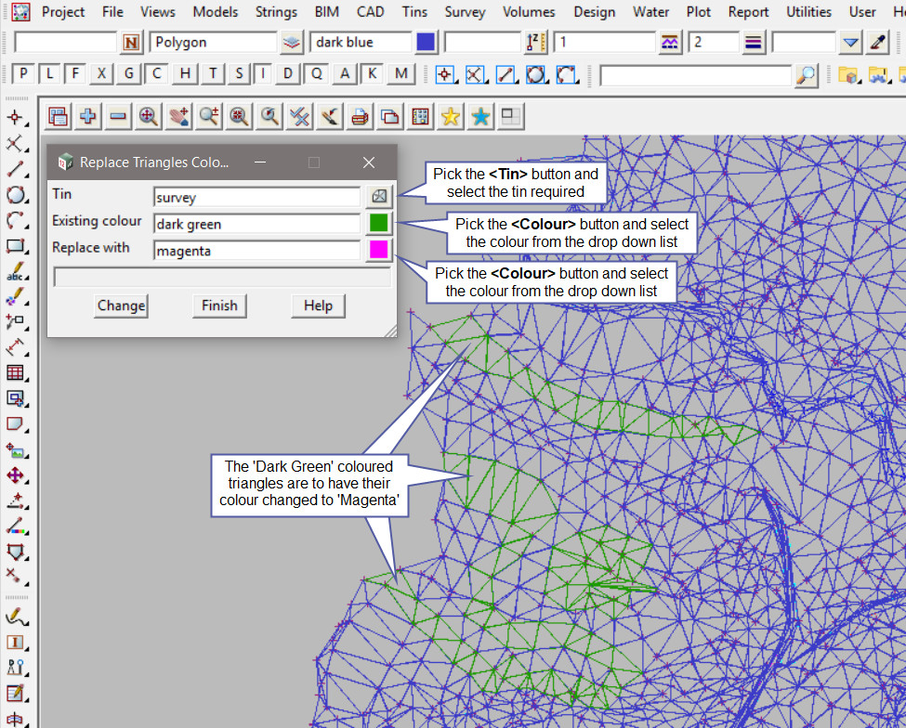Open the blue triangle dropdown in top toolbar
The width and height of the screenshot is (906, 728).
[851, 42]
